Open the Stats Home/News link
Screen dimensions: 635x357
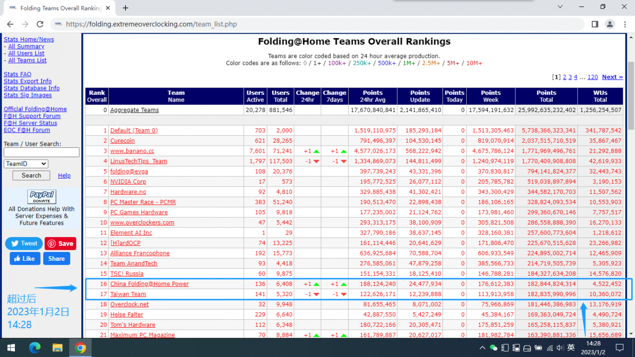click(29, 40)
